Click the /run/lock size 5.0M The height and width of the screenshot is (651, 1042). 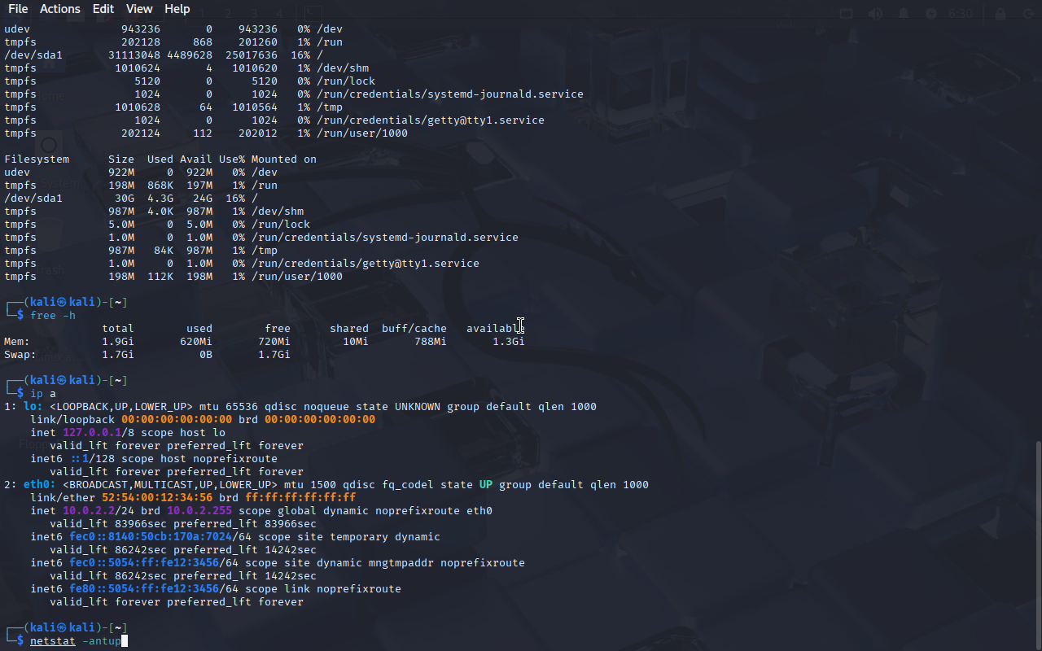[x=121, y=225]
